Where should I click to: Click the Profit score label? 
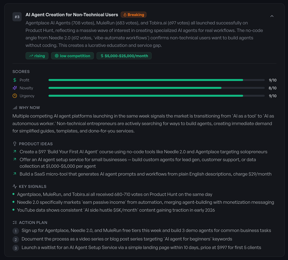click(x=24, y=80)
